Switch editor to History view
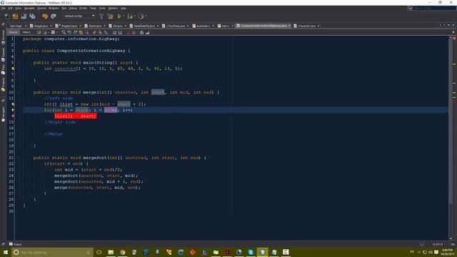457x257 pixels. (x=26, y=32)
